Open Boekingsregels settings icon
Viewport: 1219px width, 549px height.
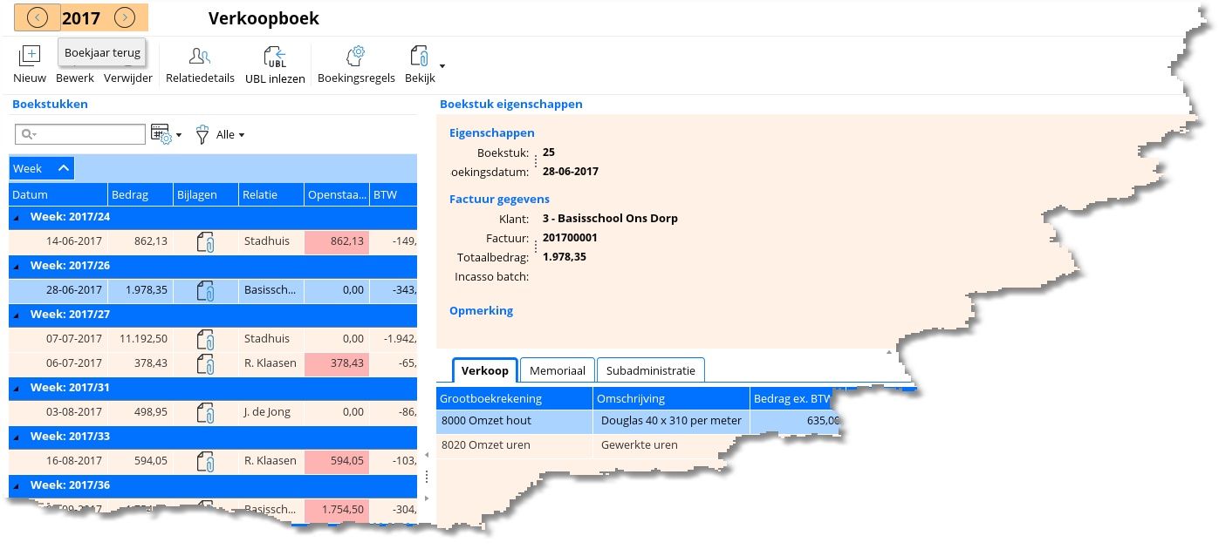coord(354,58)
